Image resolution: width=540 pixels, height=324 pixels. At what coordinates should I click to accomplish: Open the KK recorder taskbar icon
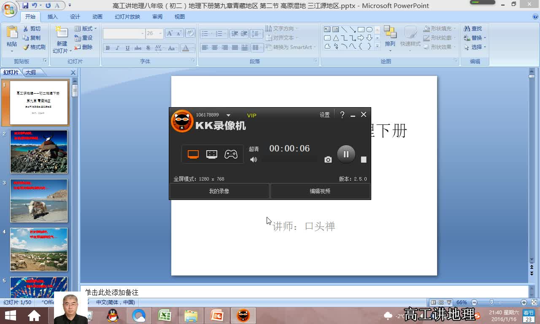[243, 315]
